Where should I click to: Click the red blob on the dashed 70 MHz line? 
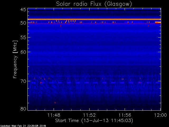pos(41,83)
